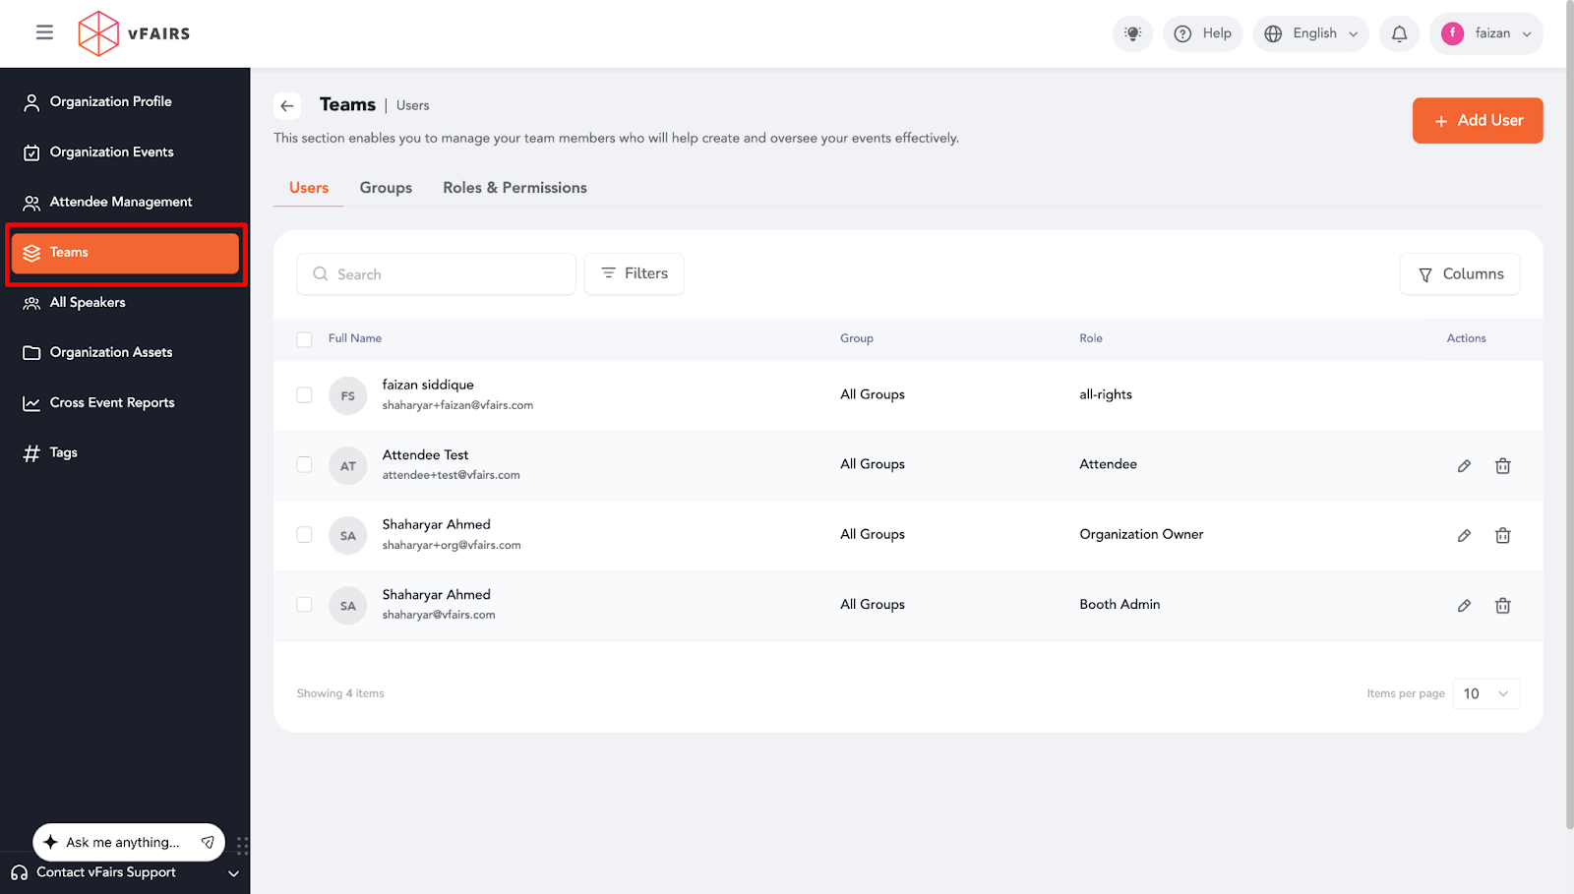The image size is (1574, 894).
Task: Open the Roles & Permissions tab
Action: (x=515, y=188)
